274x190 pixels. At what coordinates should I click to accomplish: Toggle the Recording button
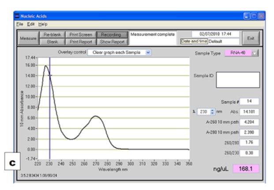point(112,34)
